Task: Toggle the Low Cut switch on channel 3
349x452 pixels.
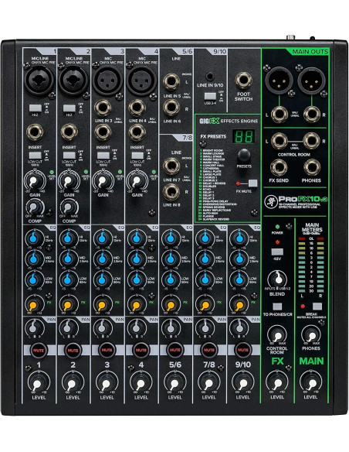Action: tap(103, 156)
